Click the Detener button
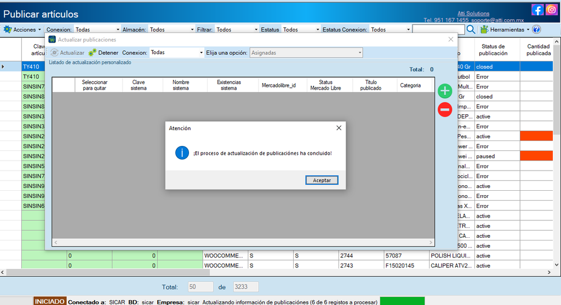 pyautogui.click(x=104, y=52)
